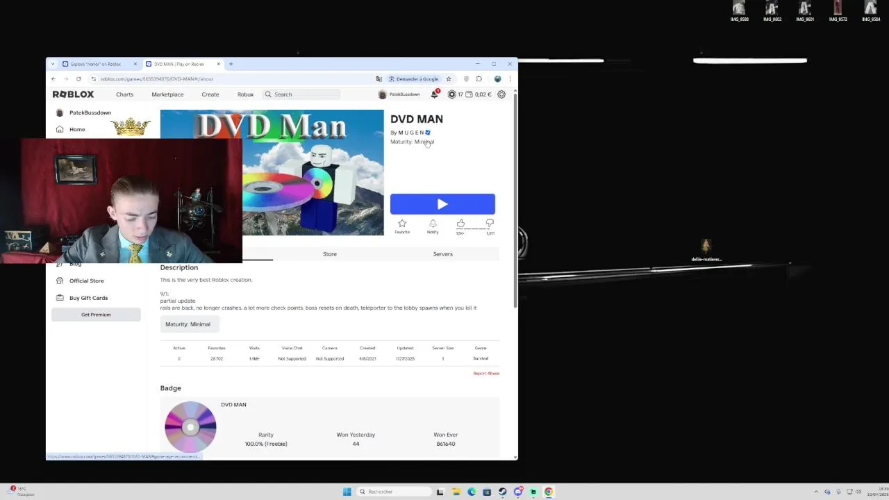This screenshot has width=889, height=500.
Task: Open Edge from the taskbar
Action: [x=472, y=492]
